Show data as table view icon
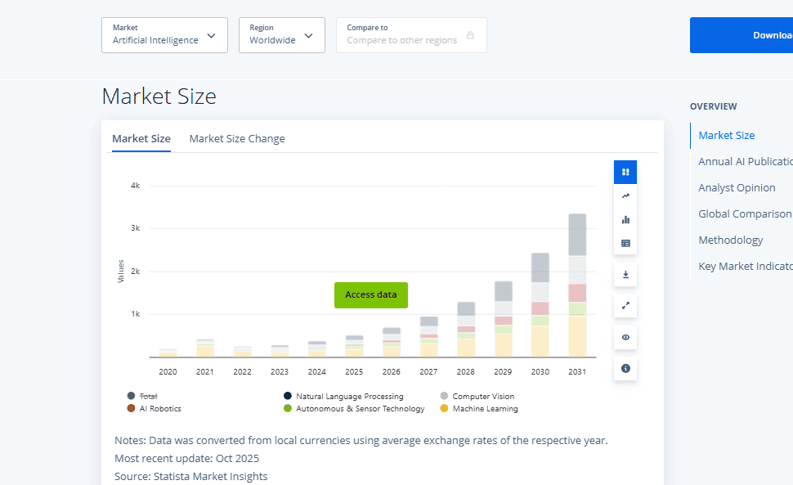This screenshot has width=793, height=485. click(x=625, y=243)
